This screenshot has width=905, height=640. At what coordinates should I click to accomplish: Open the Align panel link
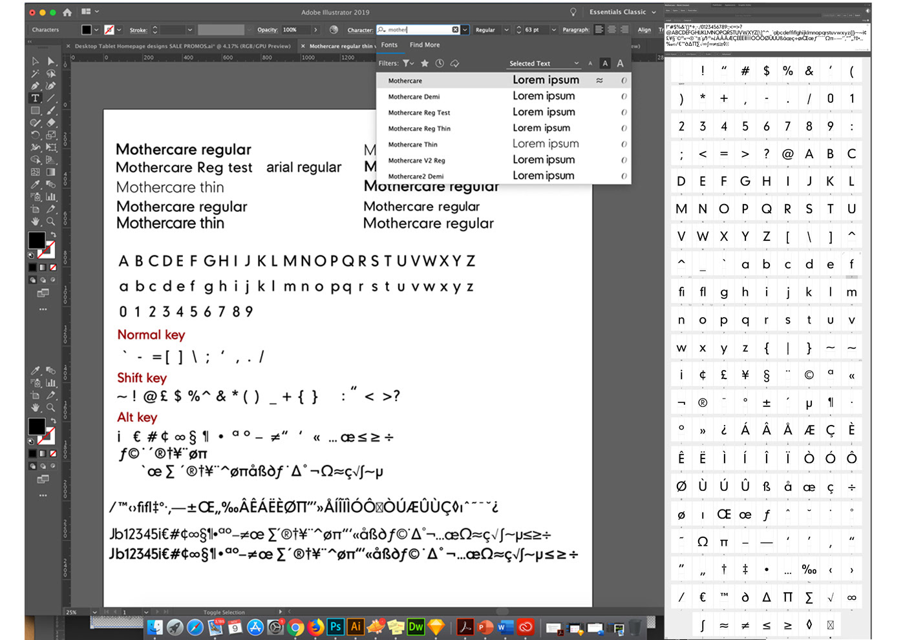pos(644,30)
